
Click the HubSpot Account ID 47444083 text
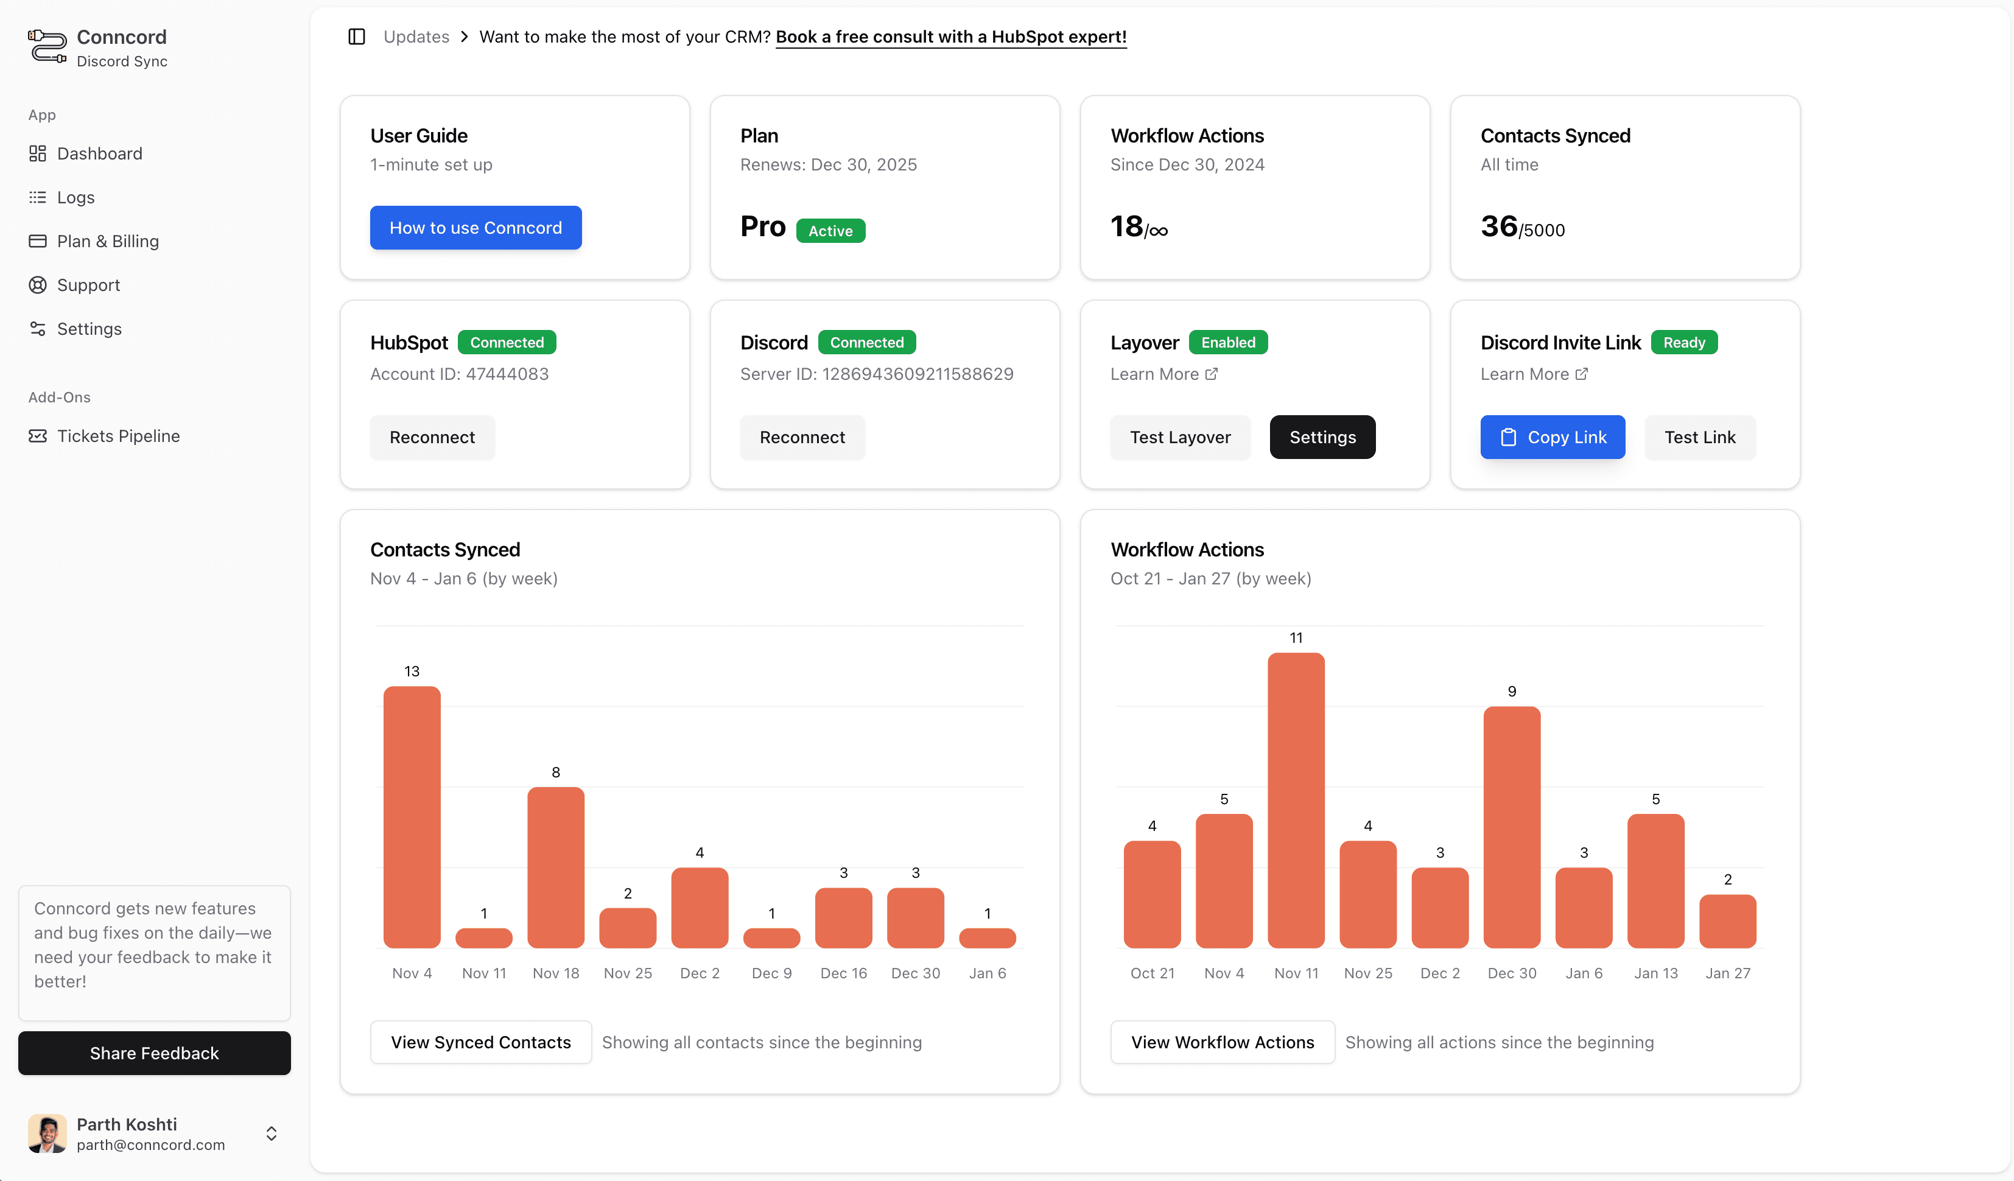(460, 374)
